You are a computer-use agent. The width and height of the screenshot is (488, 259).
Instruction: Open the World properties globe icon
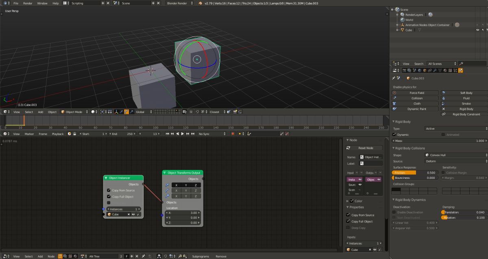[x=419, y=70]
